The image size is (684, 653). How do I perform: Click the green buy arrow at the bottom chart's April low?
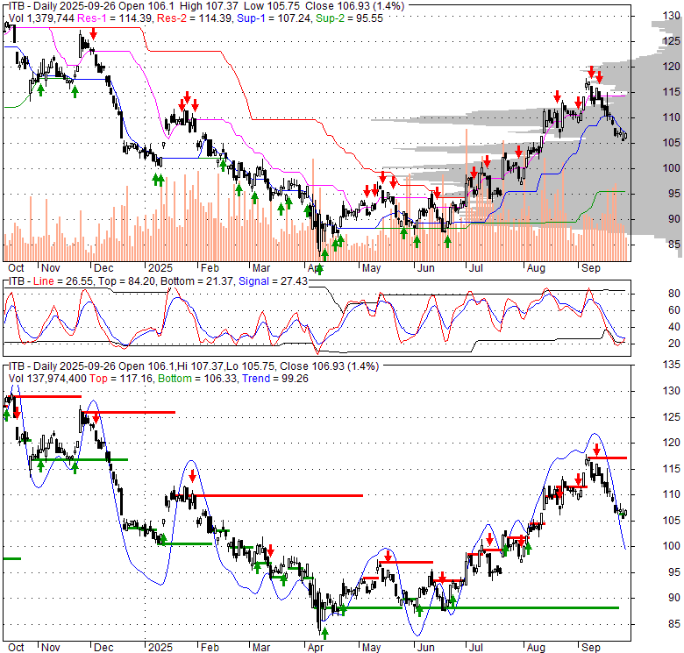tap(324, 633)
